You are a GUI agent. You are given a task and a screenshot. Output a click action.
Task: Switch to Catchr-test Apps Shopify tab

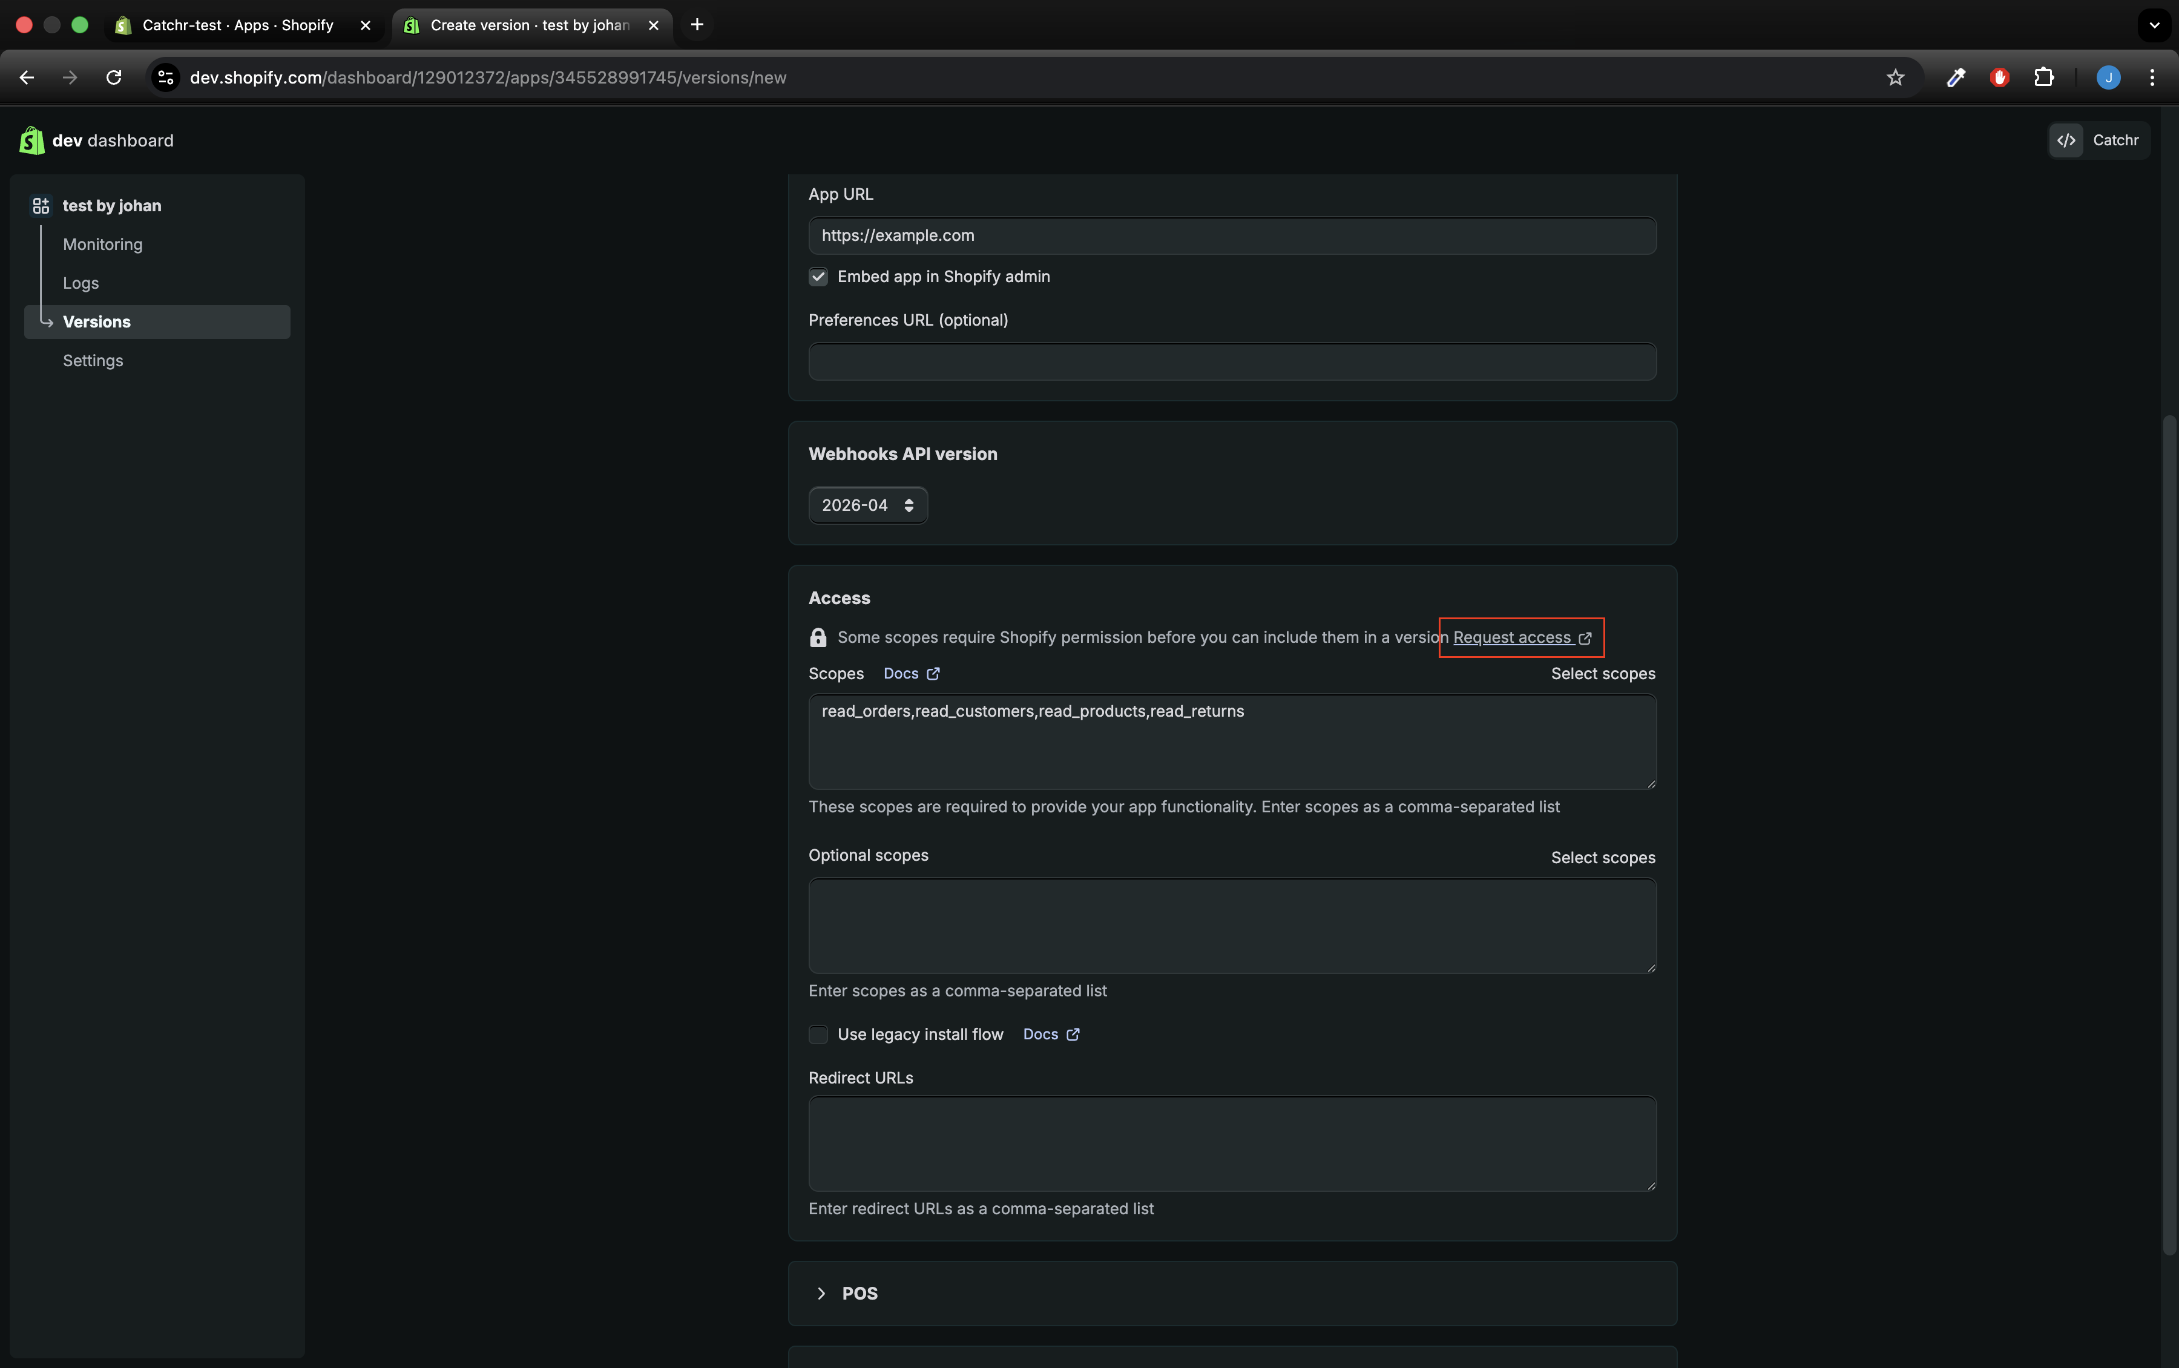[x=238, y=25]
